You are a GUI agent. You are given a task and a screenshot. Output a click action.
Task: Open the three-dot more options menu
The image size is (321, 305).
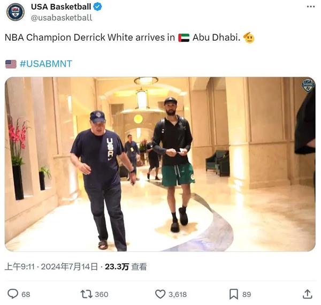[310, 7]
